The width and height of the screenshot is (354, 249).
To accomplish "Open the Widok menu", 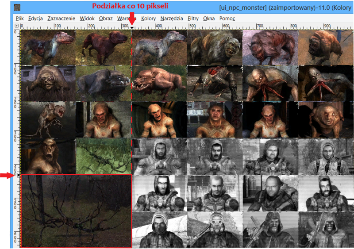I will coord(87,19).
